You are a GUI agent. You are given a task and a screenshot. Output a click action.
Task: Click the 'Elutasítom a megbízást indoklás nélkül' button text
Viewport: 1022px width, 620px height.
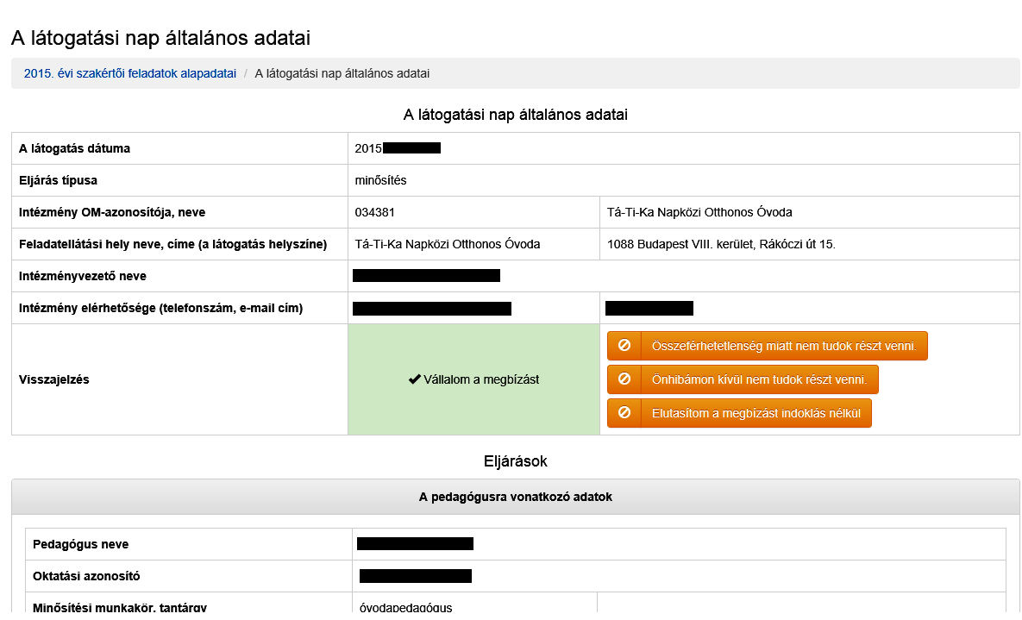tap(756, 413)
